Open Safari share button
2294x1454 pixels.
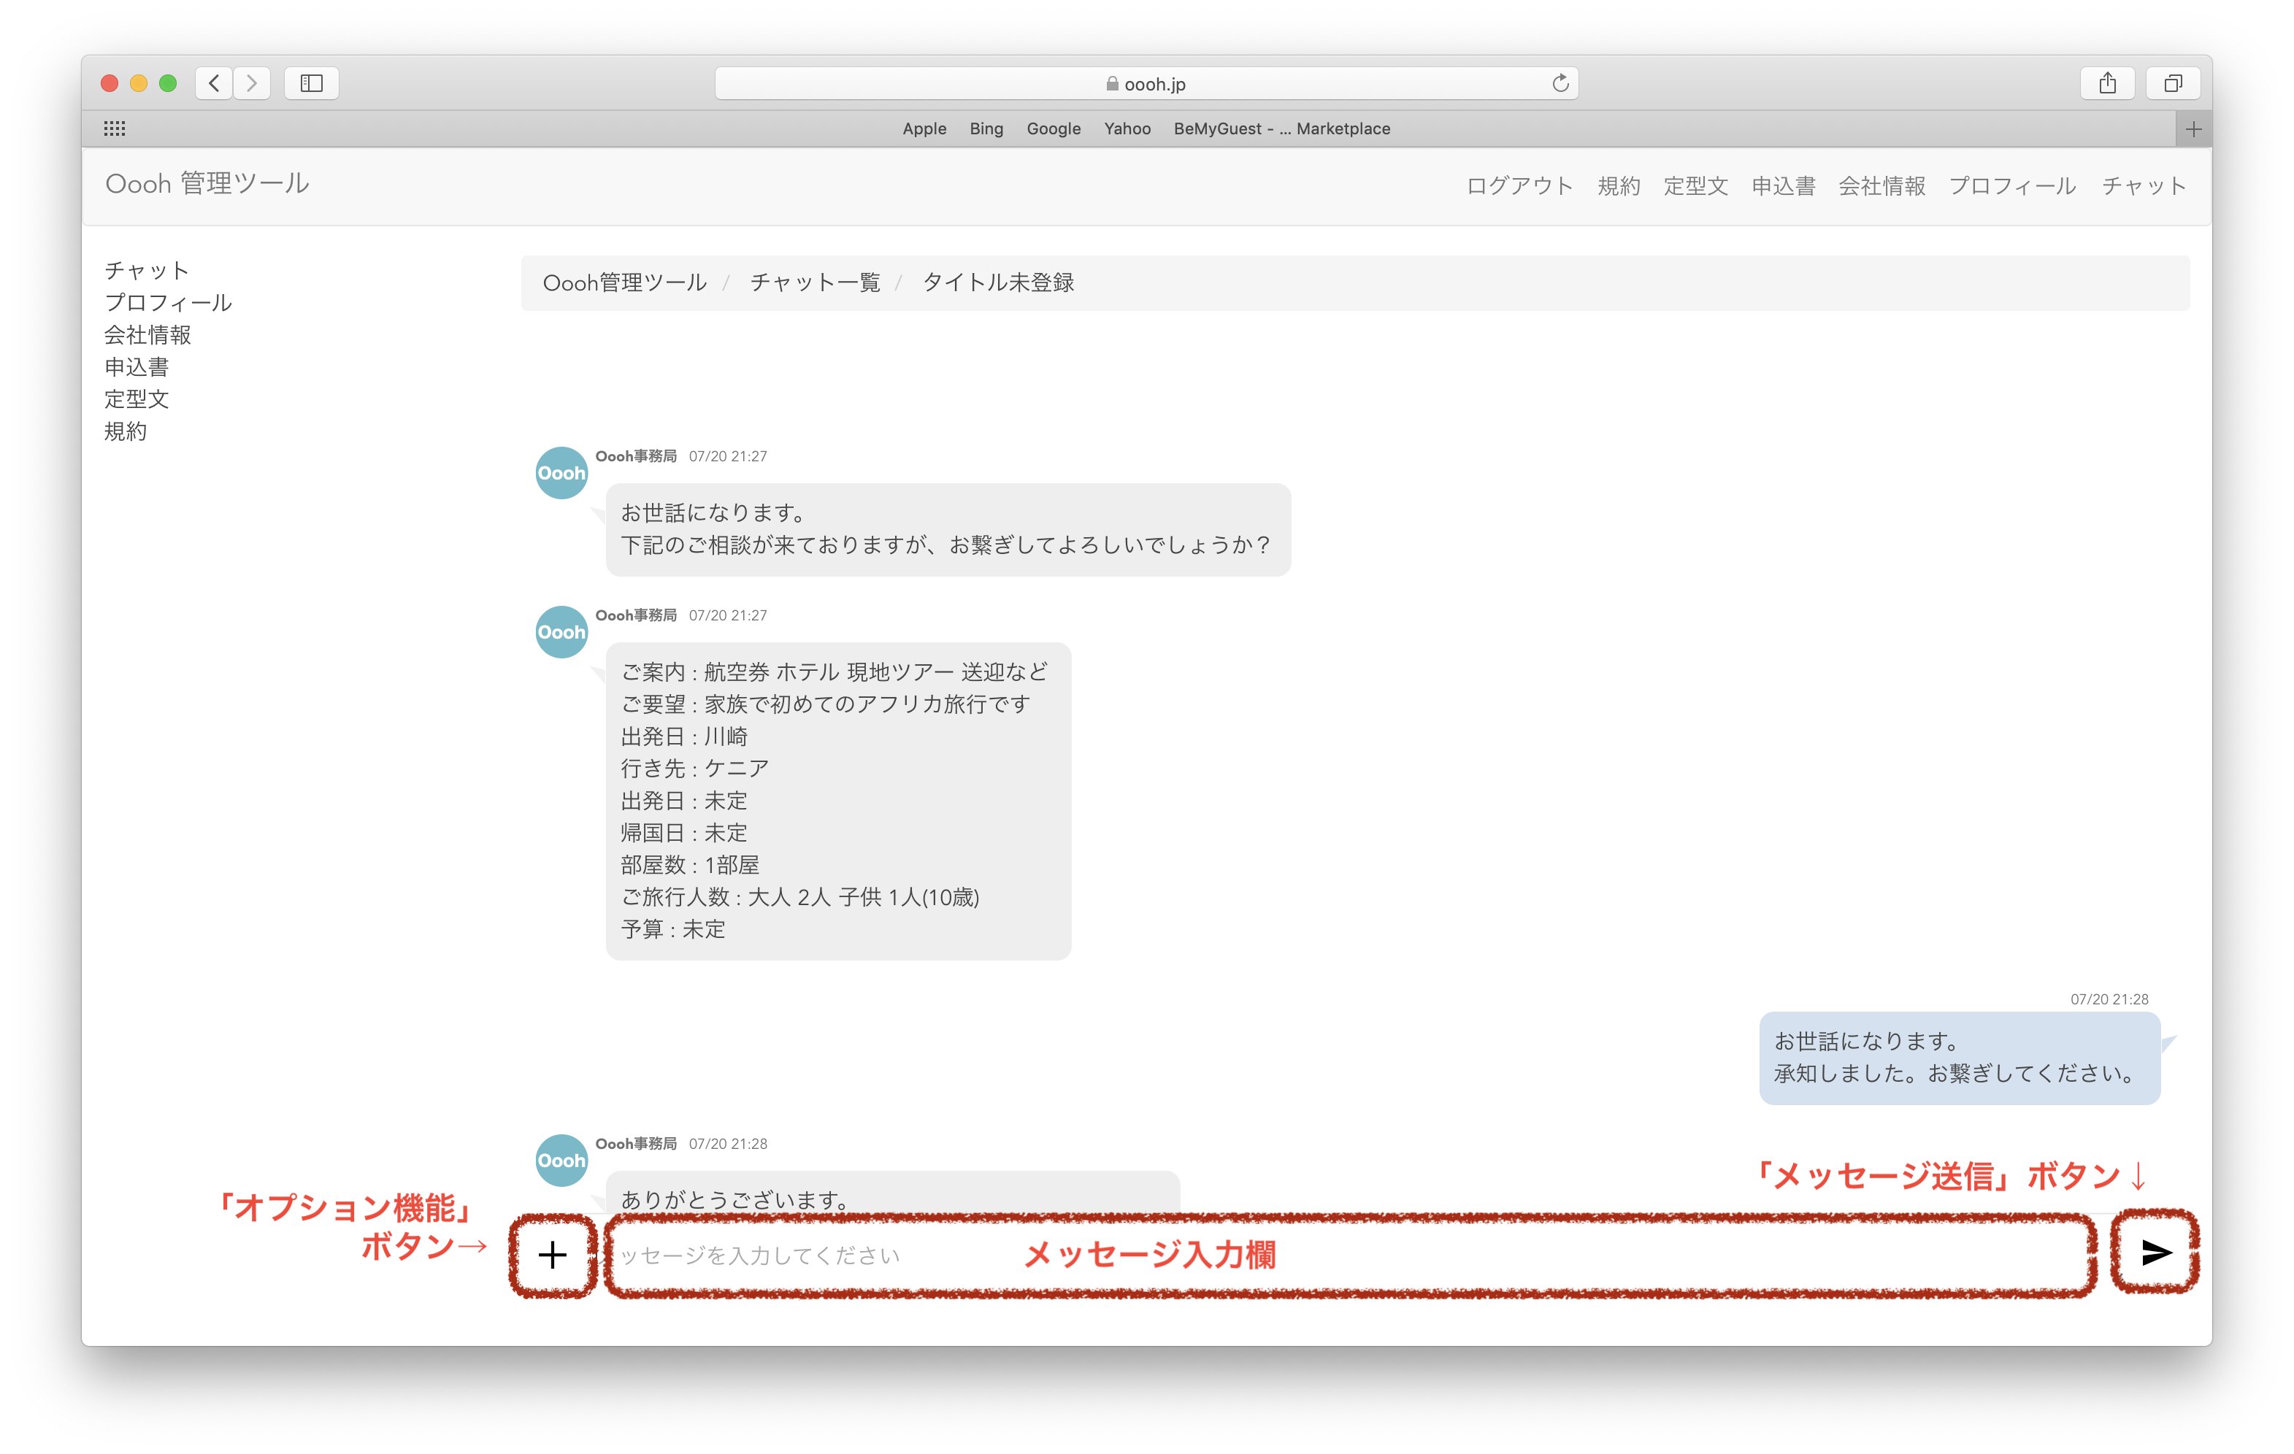click(x=2107, y=82)
